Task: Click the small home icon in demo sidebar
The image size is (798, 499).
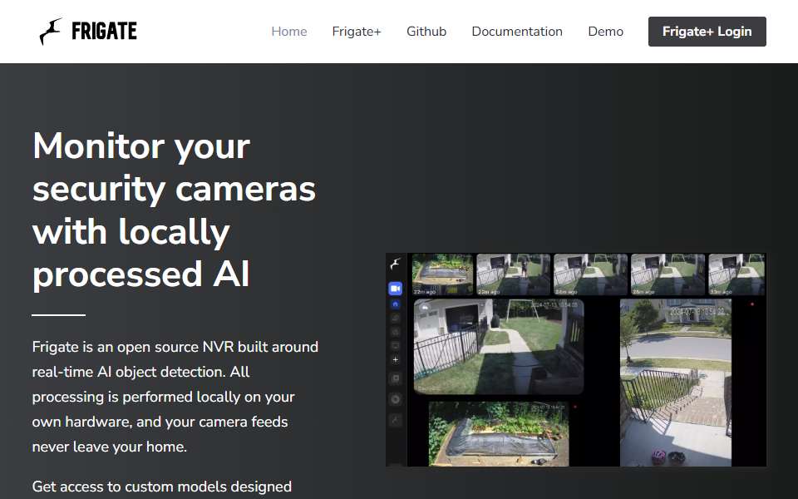Action: pos(396,304)
